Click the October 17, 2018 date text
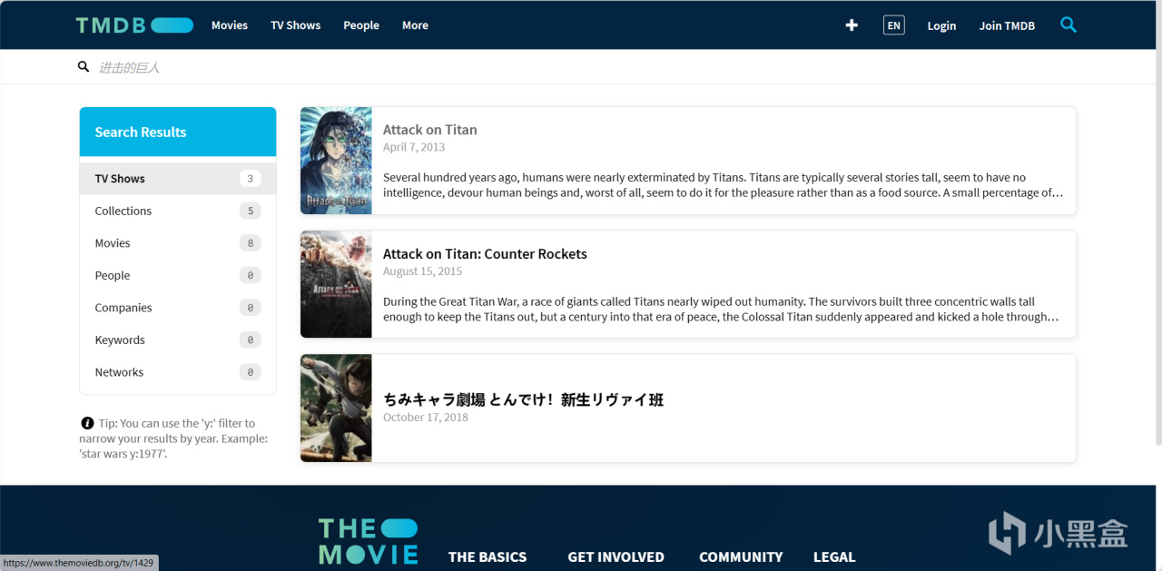The width and height of the screenshot is (1162, 571). coord(426,418)
